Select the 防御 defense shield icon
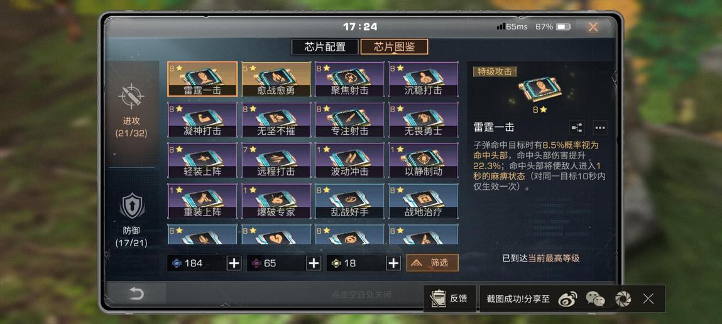This screenshot has height=324, width=722. pyautogui.click(x=132, y=206)
